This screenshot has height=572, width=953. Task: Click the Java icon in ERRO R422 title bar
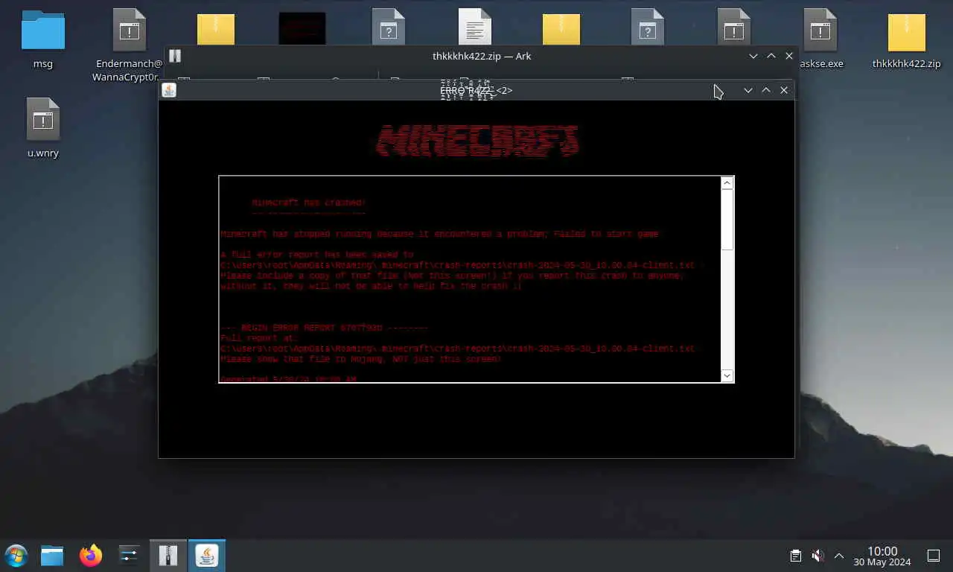click(x=169, y=90)
